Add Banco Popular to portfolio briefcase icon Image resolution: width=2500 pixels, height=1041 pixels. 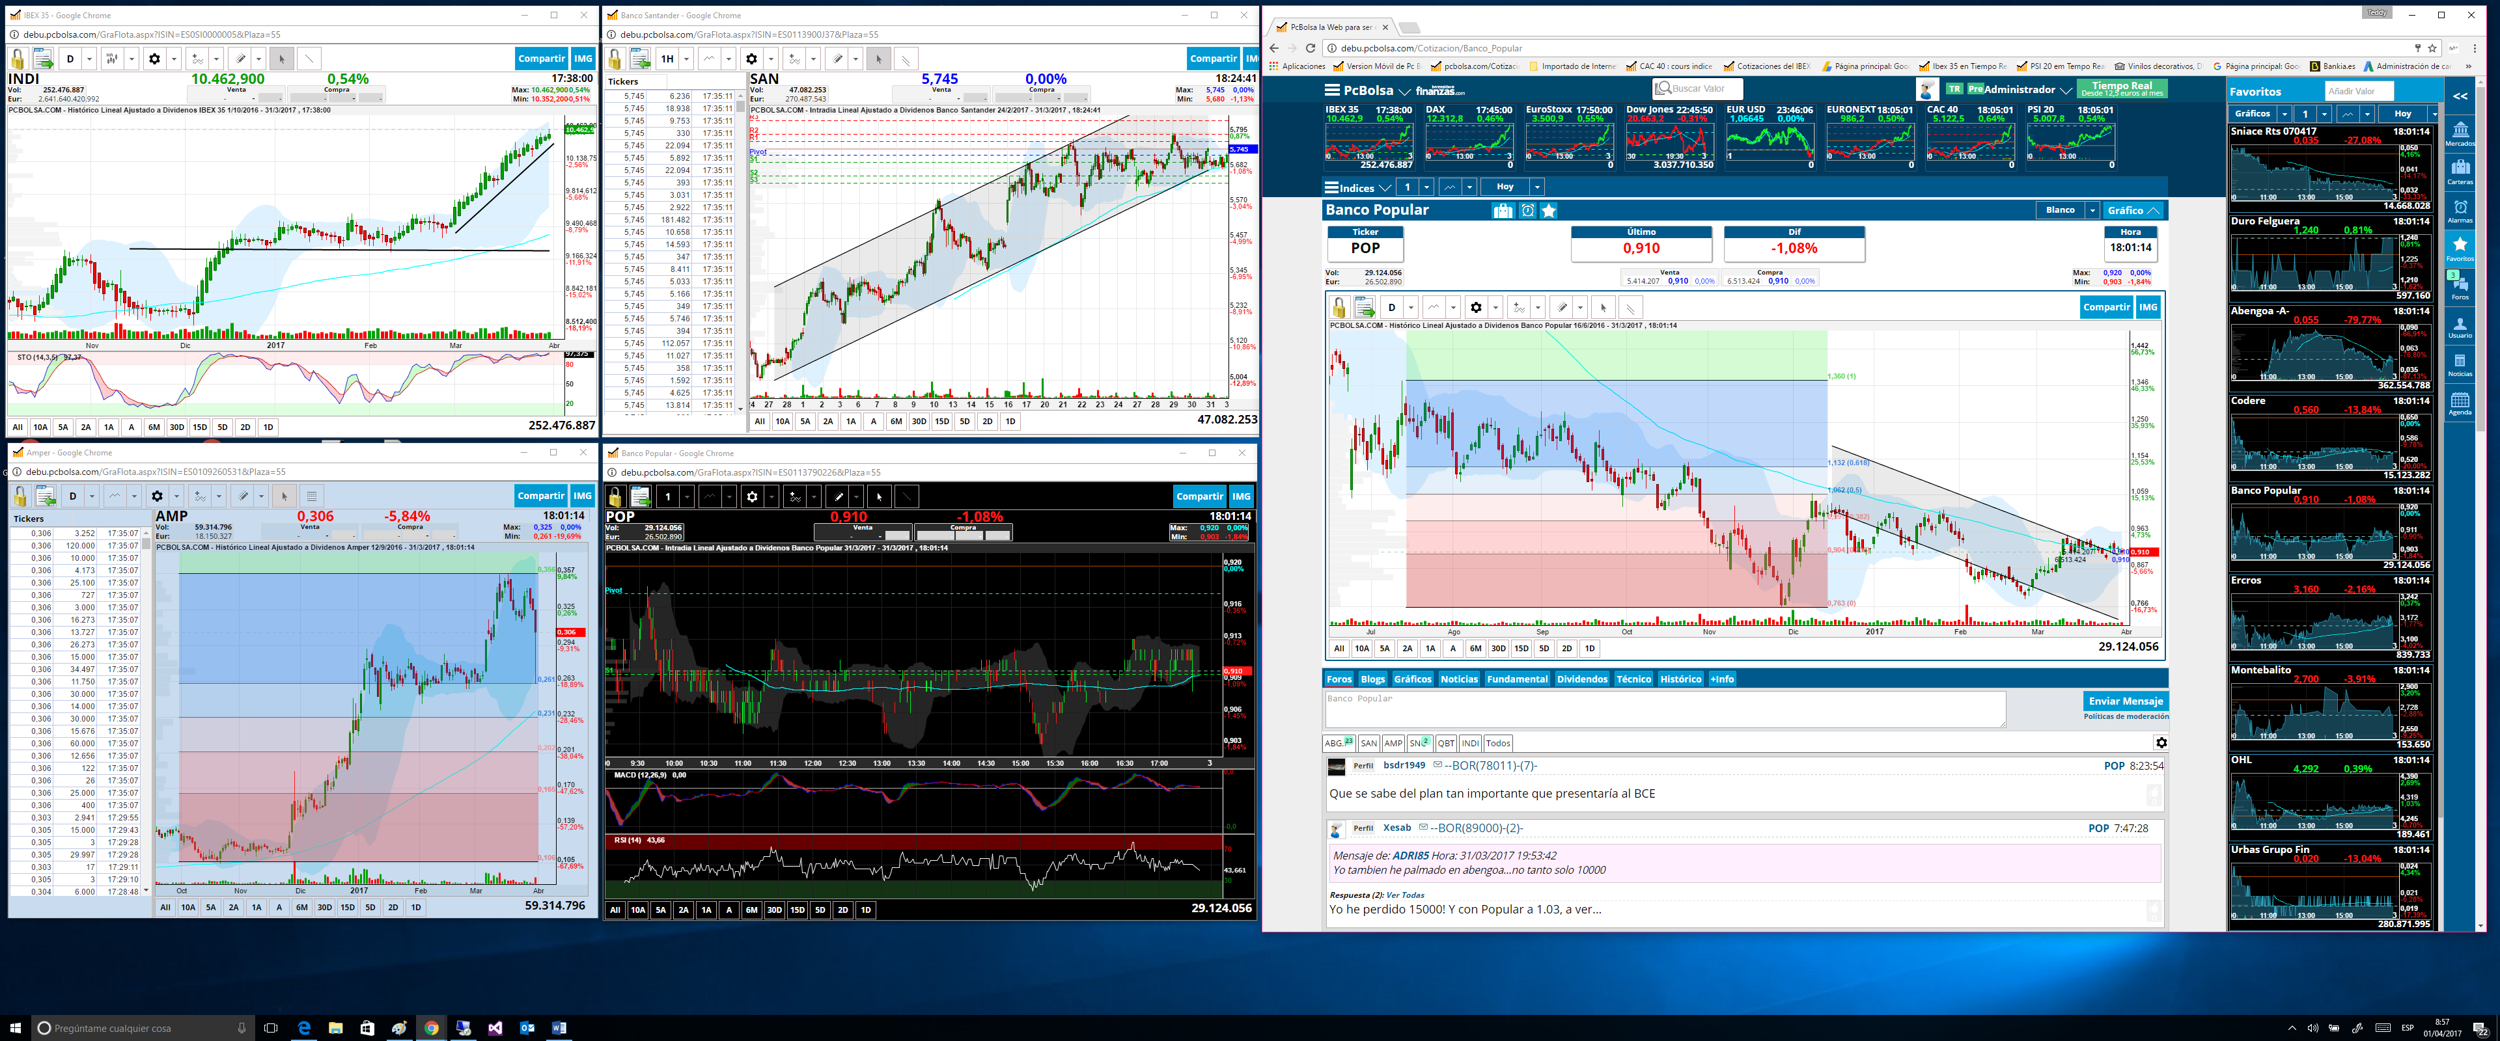1503,211
